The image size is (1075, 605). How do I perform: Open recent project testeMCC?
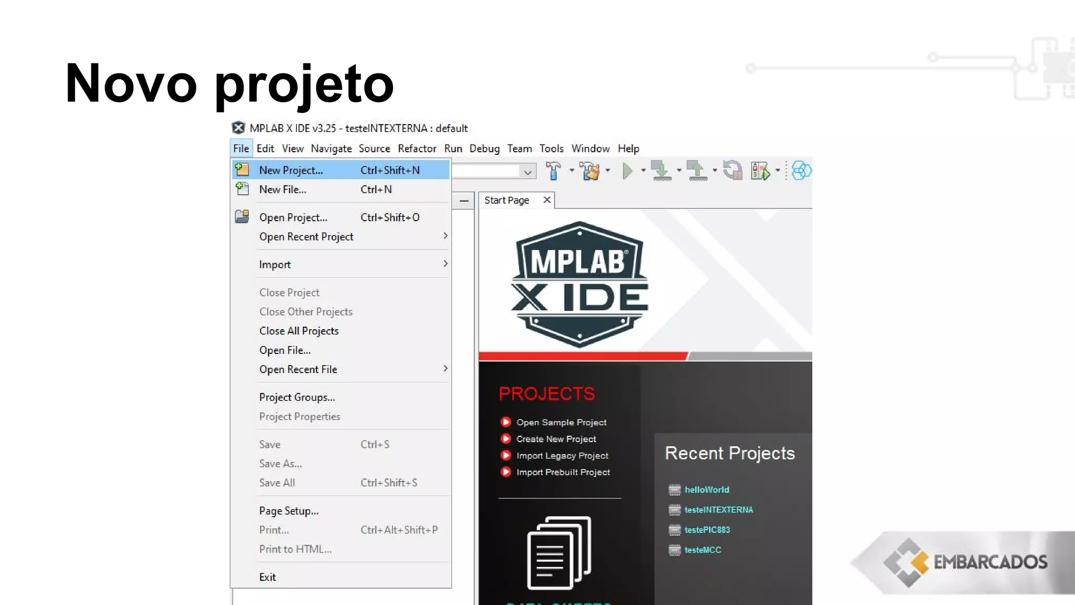pos(702,550)
